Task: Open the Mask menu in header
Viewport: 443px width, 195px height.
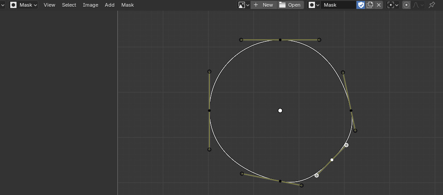Action: click(128, 5)
